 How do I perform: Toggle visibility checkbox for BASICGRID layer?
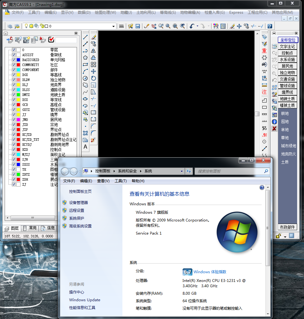[14, 60]
